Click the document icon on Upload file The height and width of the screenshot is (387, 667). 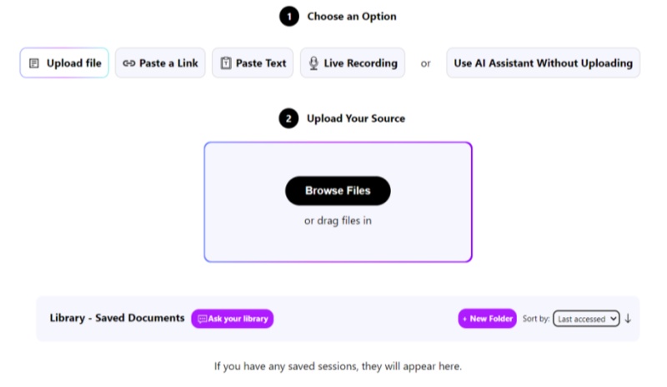[34, 63]
